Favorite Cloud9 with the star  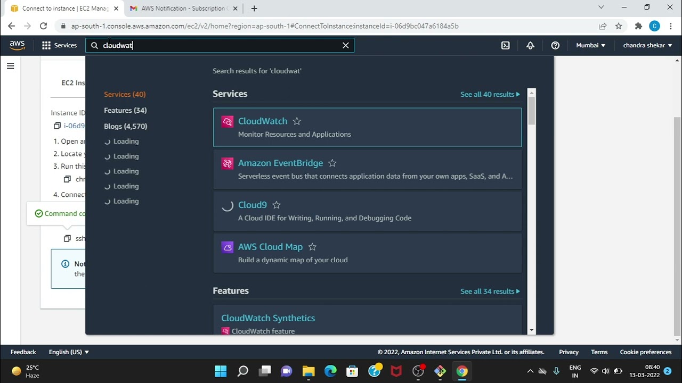[x=276, y=205]
